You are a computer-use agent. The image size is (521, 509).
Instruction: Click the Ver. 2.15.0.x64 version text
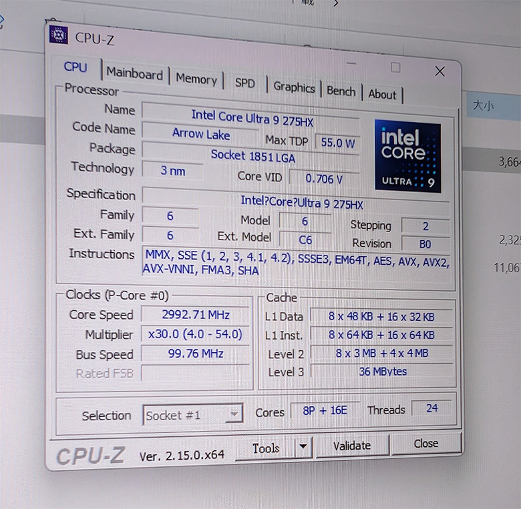pos(182,456)
